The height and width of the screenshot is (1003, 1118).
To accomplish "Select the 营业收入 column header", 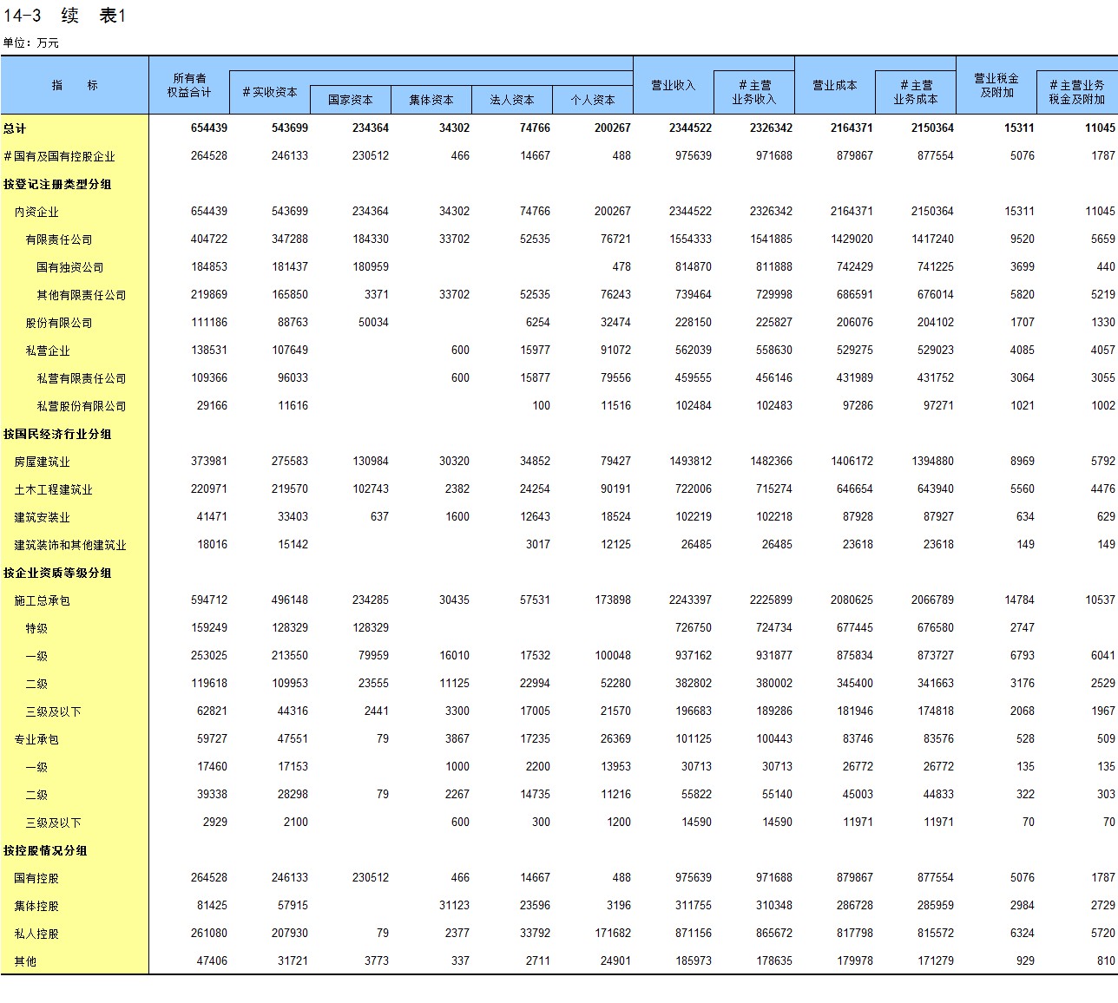I will (674, 85).
